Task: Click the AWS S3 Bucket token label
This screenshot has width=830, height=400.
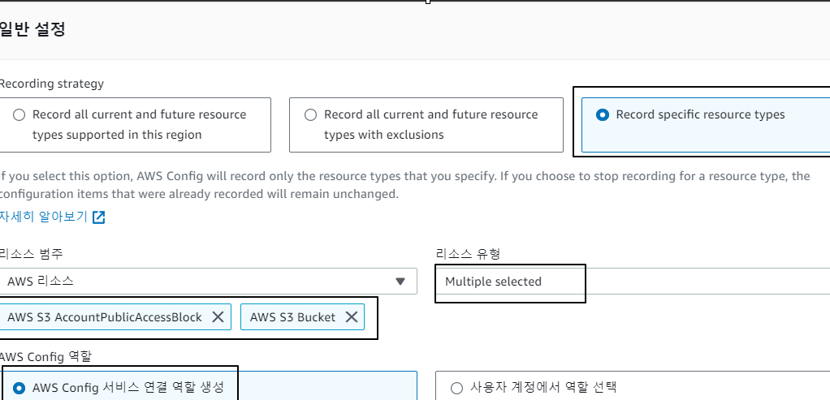Action: (x=292, y=317)
